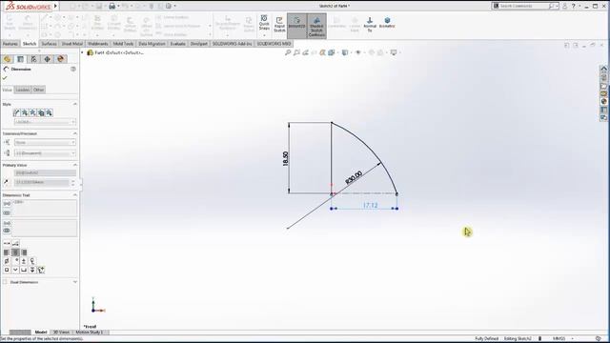This screenshot has height=343, width=610.
Task: Open the Mold Tools tab
Action: point(123,44)
